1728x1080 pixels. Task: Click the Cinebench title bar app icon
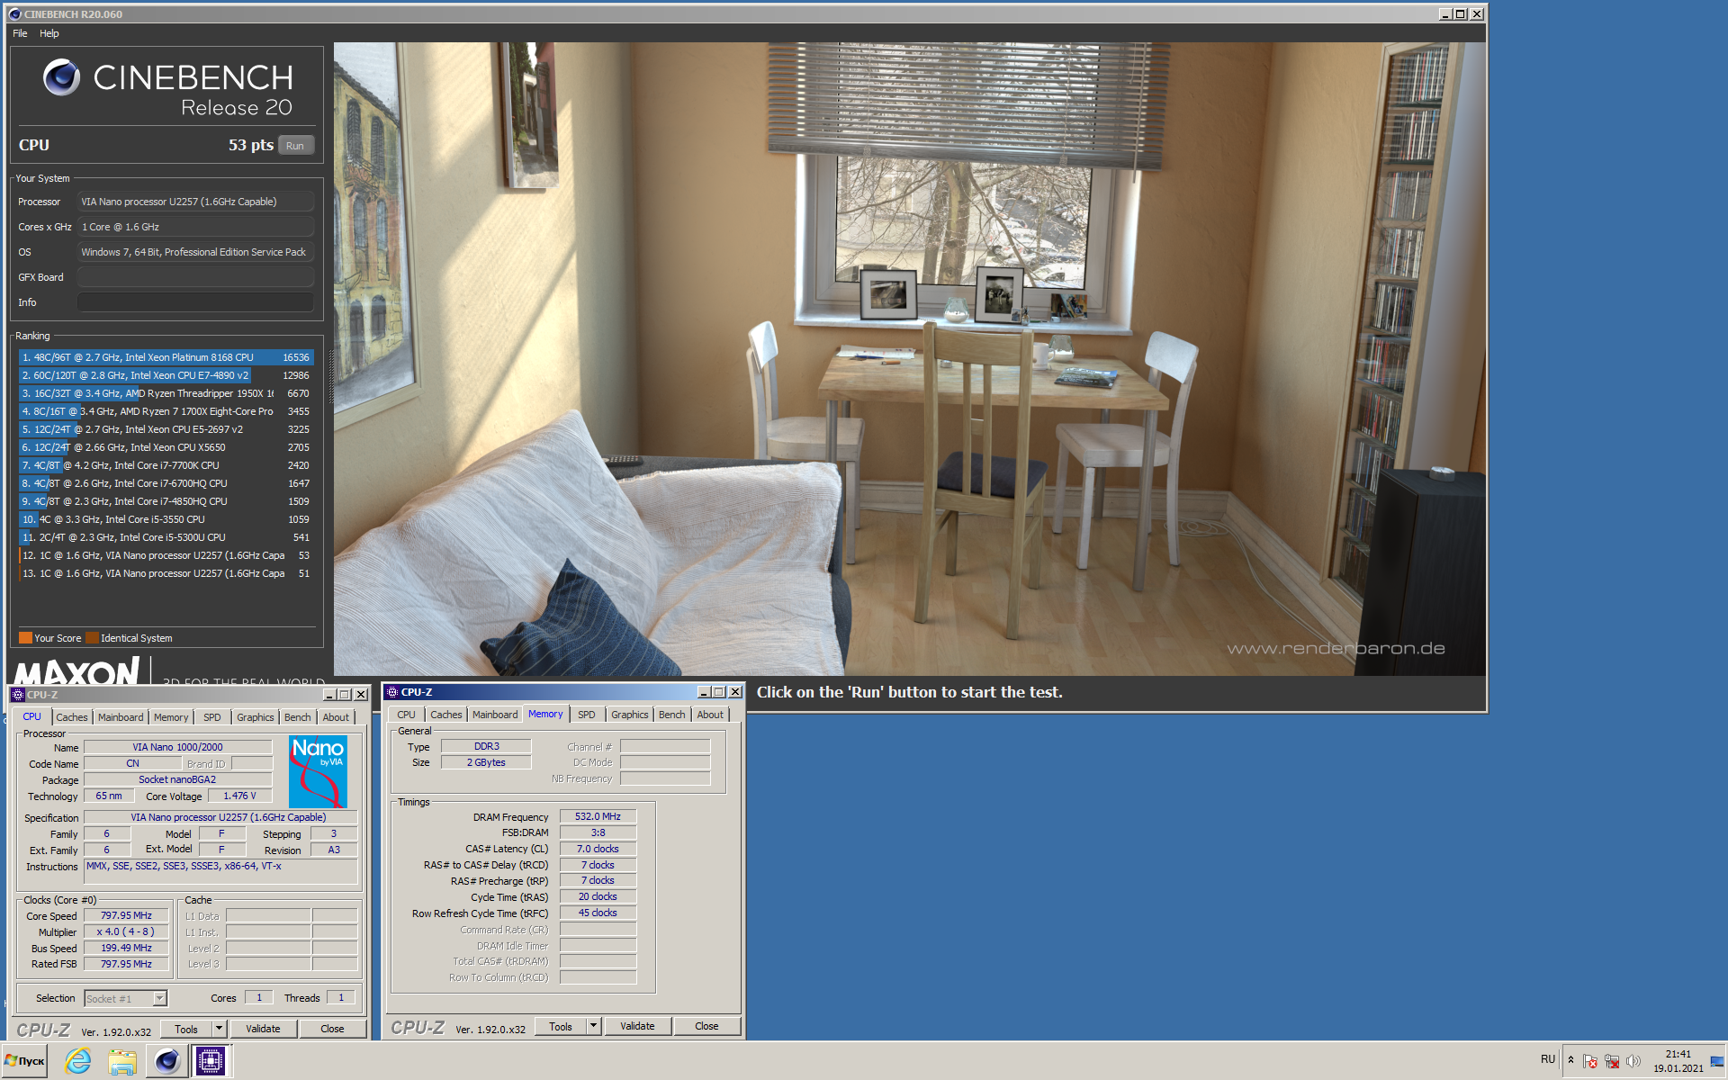[x=14, y=14]
